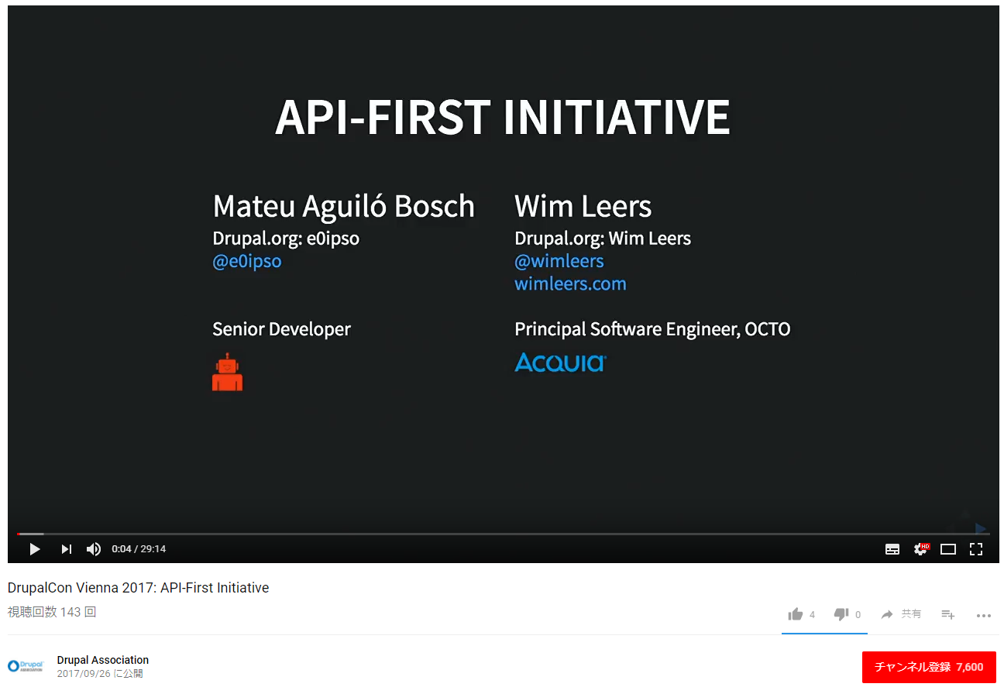Switch to theater mode
The width and height of the screenshot is (1004, 694).
coord(948,549)
